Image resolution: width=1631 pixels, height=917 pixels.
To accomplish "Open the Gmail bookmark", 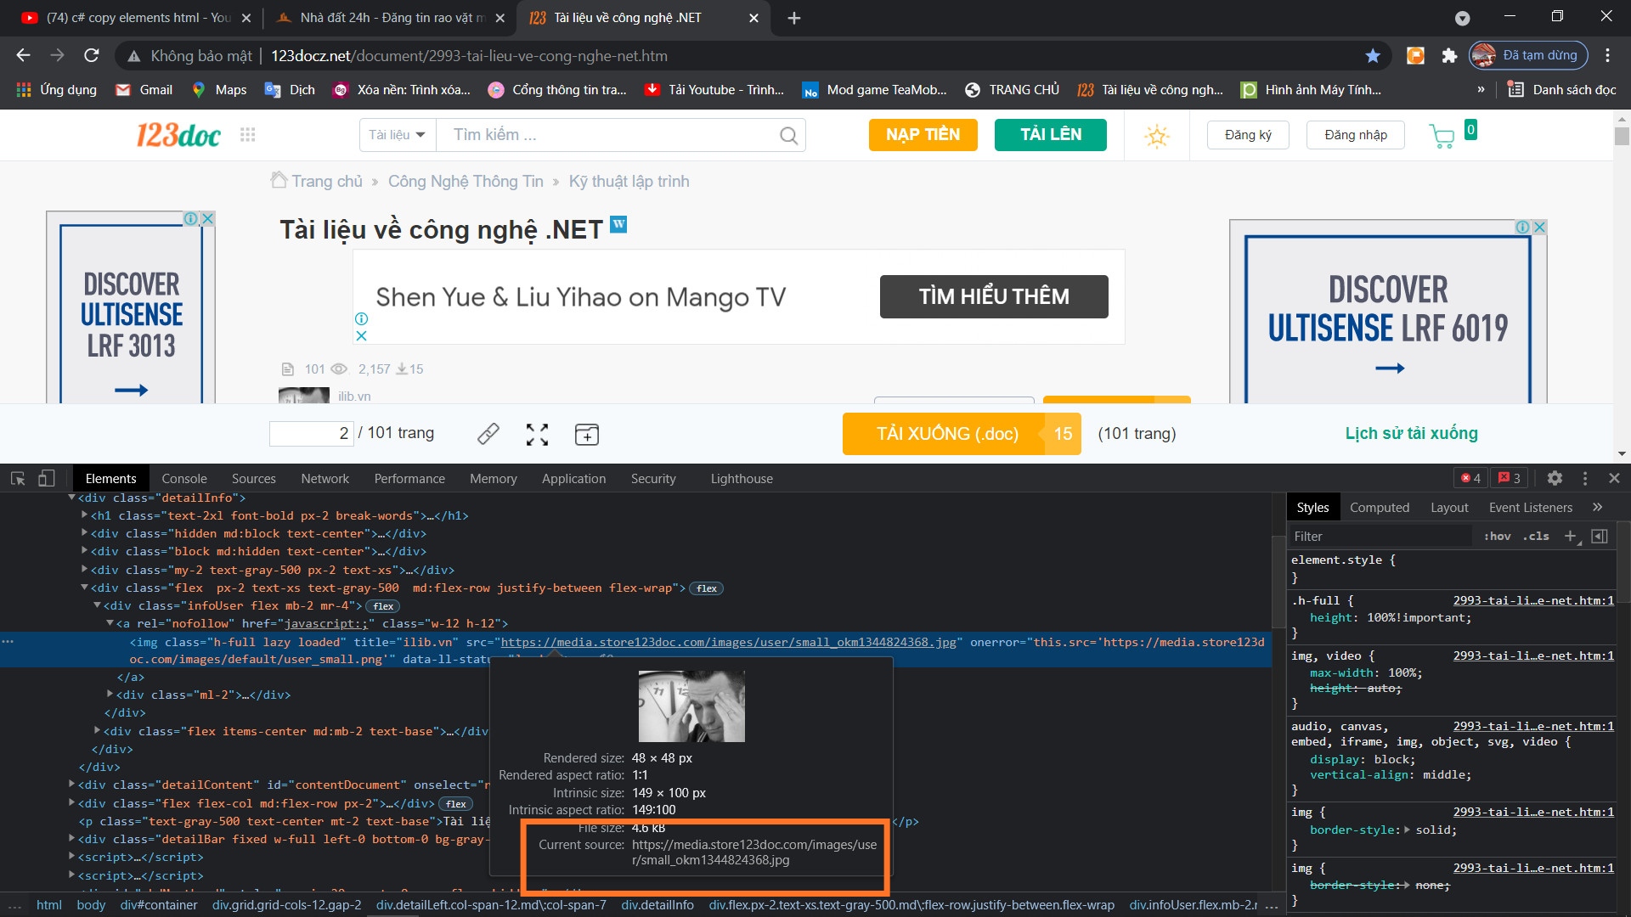I will [x=144, y=89].
